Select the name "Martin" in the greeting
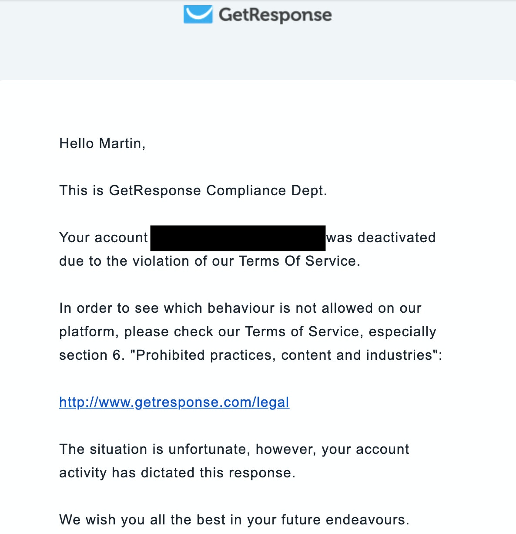Viewport: 516px width, 534px height. (x=121, y=144)
